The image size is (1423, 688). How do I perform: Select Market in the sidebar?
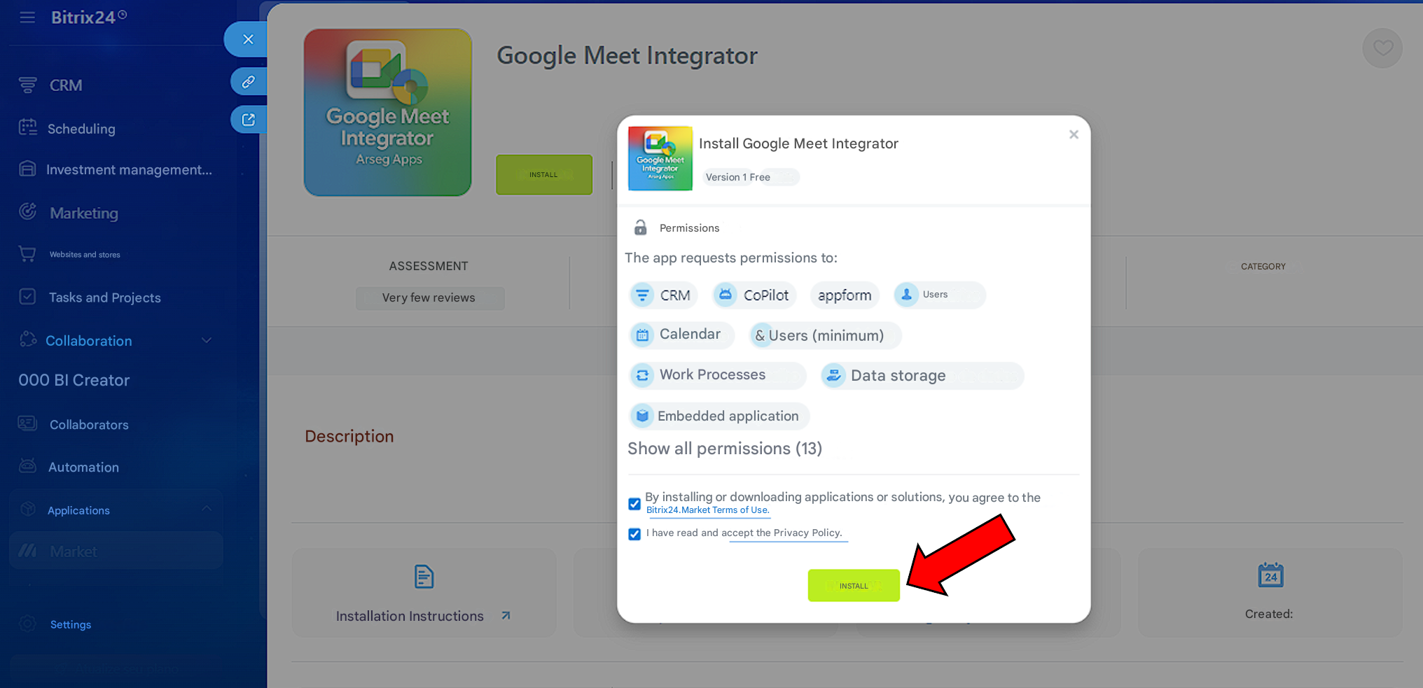pos(74,552)
